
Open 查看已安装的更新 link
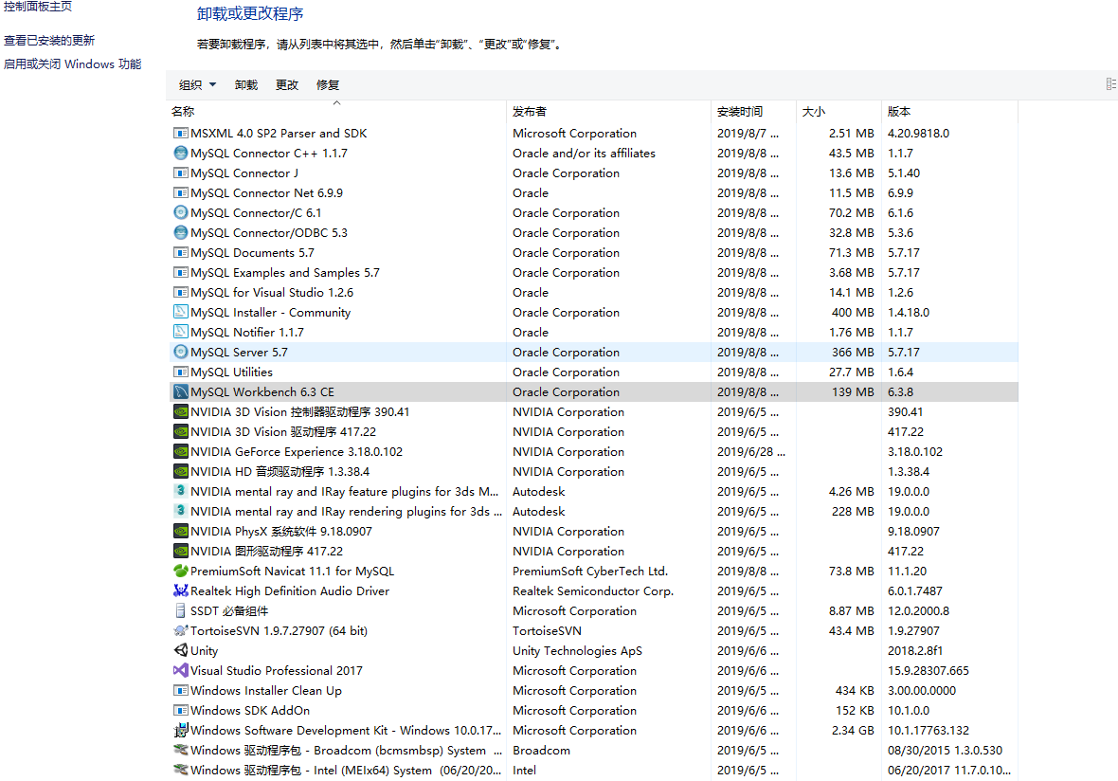click(48, 41)
